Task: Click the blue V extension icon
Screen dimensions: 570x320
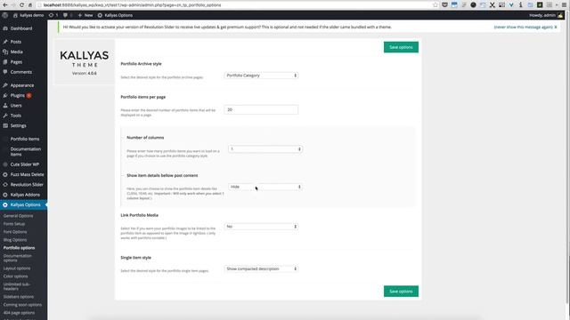Action: (511, 5)
